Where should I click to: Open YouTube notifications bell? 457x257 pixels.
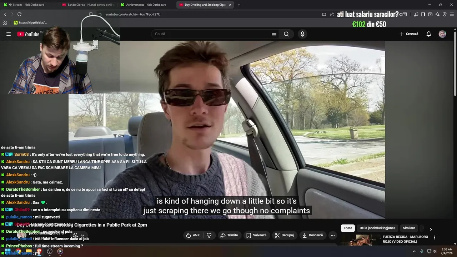pyautogui.click(x=428, y=34)
